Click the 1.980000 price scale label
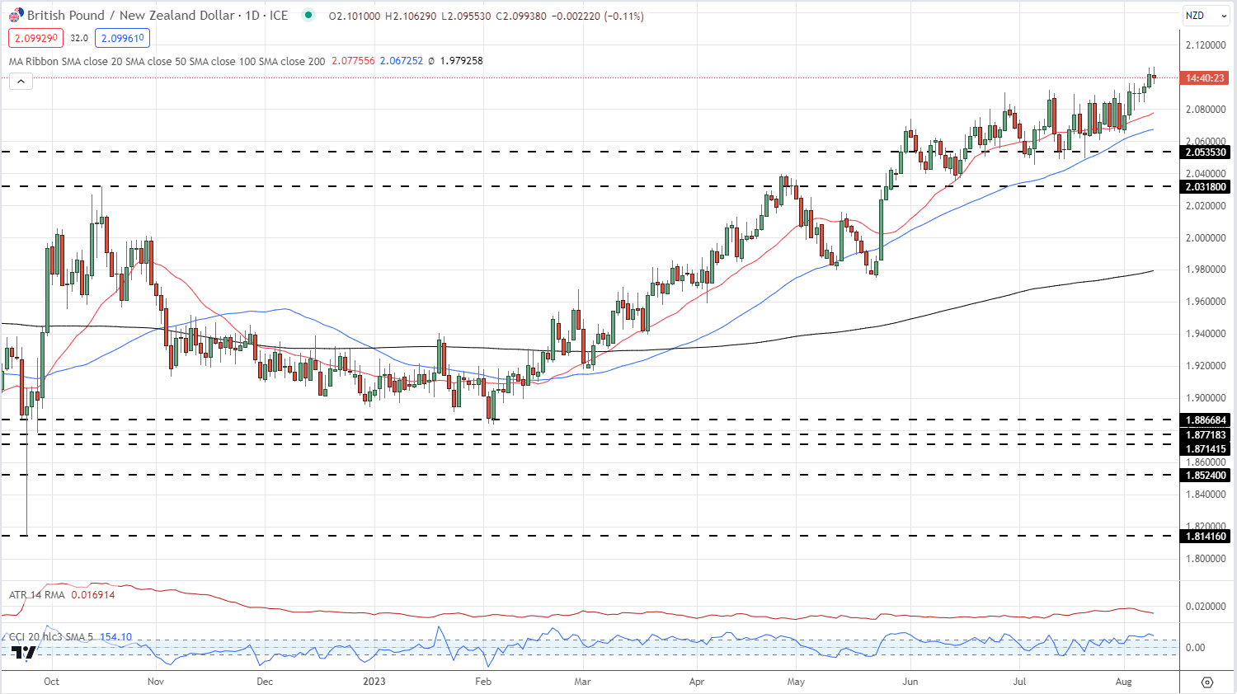Screen dimensions: 1237x694 pos(1206,270)
